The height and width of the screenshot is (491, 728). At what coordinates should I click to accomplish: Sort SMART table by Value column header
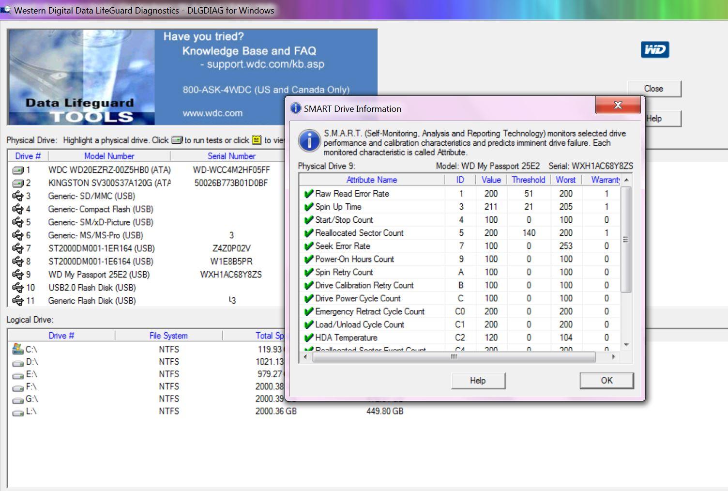(491, 180)
